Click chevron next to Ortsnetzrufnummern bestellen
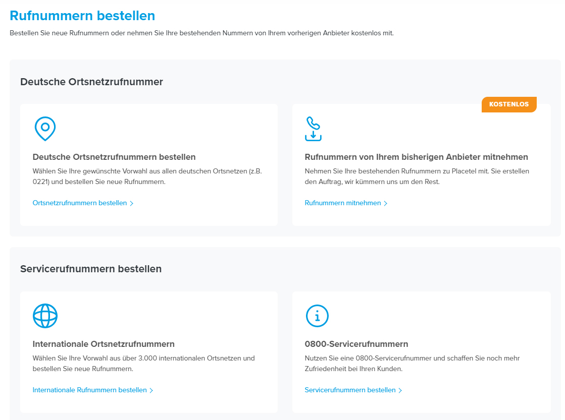The height and width of the screenshot is (420, 565). click(x=131, y=203)
